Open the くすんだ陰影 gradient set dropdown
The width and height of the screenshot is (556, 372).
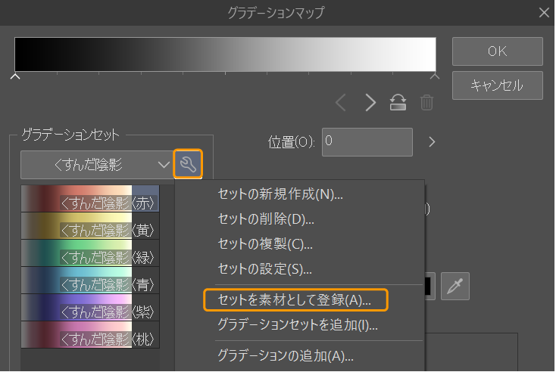click(x=97, y=165)
